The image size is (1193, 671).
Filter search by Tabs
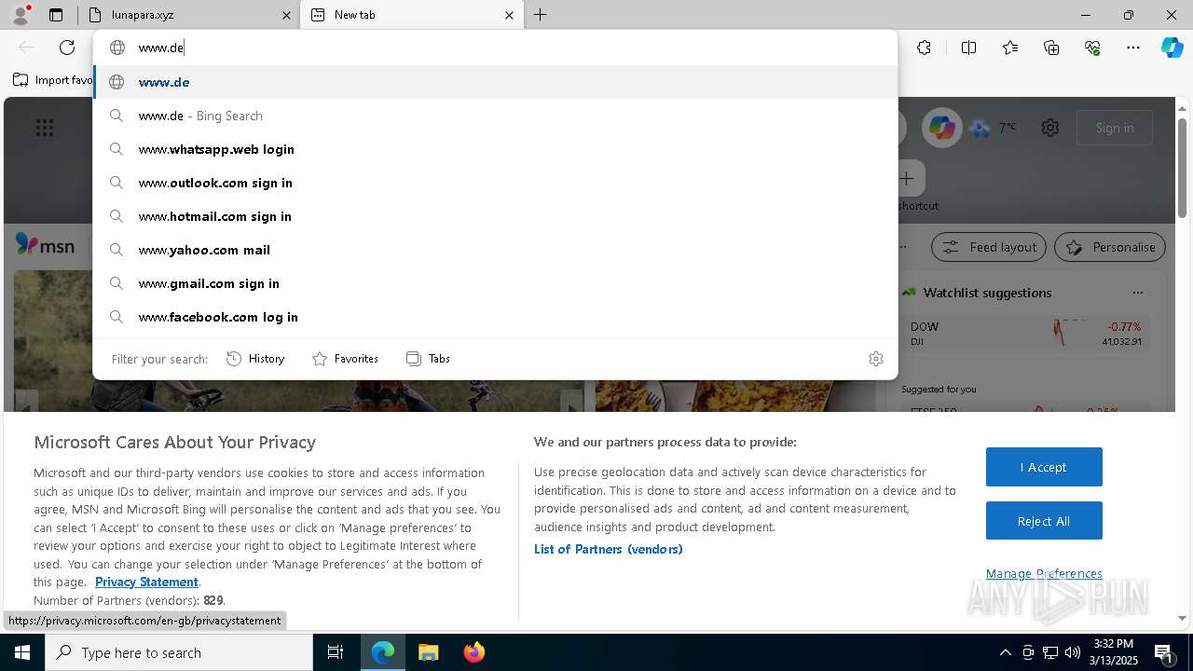pos(428,359)
